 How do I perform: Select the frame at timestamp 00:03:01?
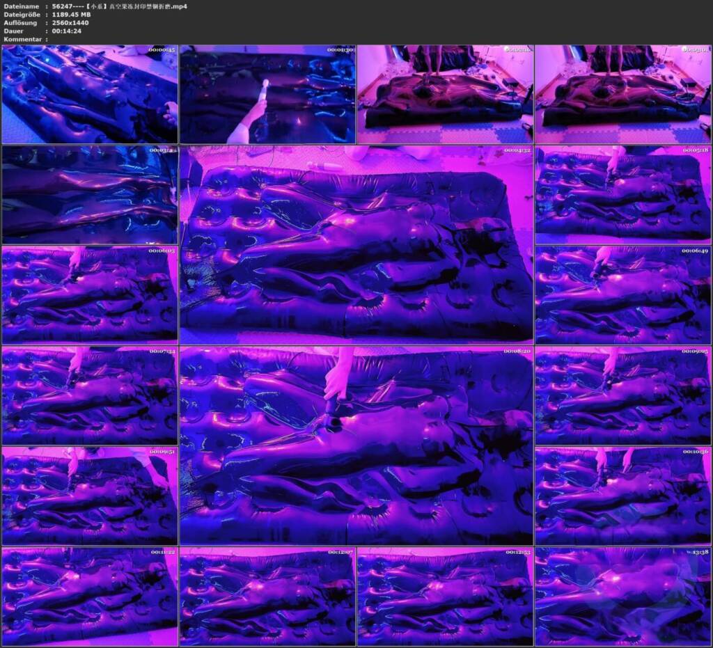click(x=623, y=94)
